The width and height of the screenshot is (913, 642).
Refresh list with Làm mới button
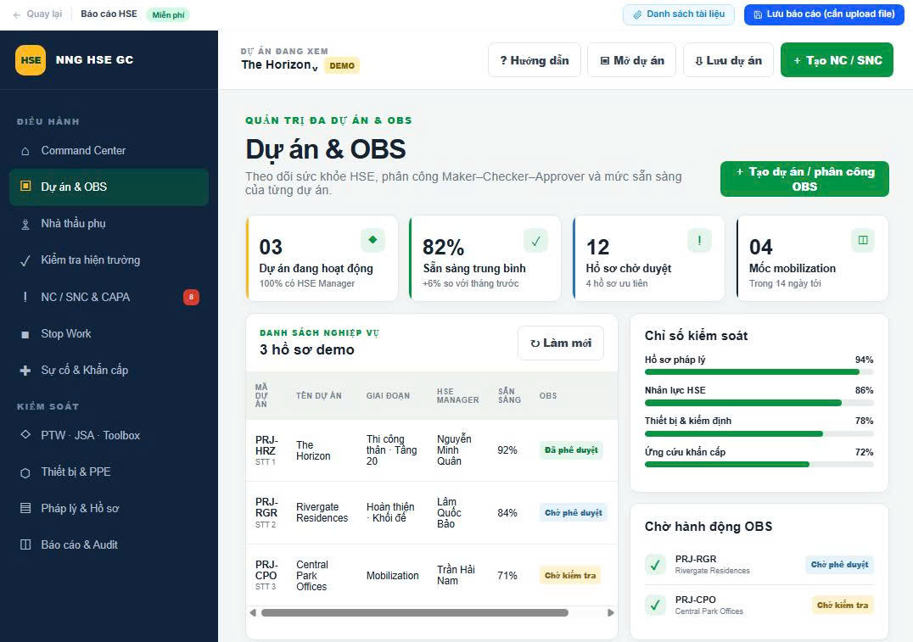tap(561, 343)
